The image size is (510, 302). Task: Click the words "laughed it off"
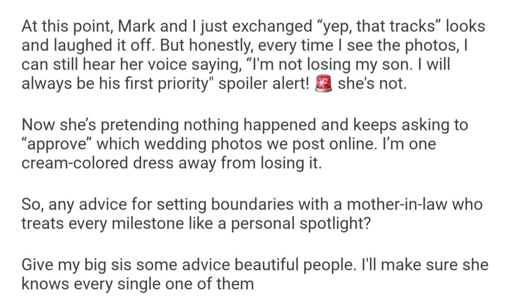(x=104, y=46)
